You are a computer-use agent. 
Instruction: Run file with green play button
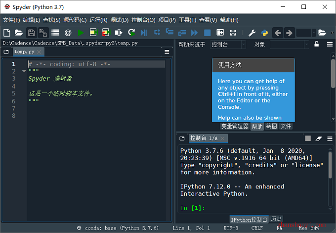(81, 33)
